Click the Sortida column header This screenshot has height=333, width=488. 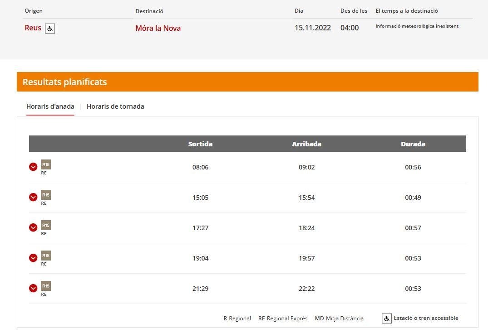(x=200, y=144)
